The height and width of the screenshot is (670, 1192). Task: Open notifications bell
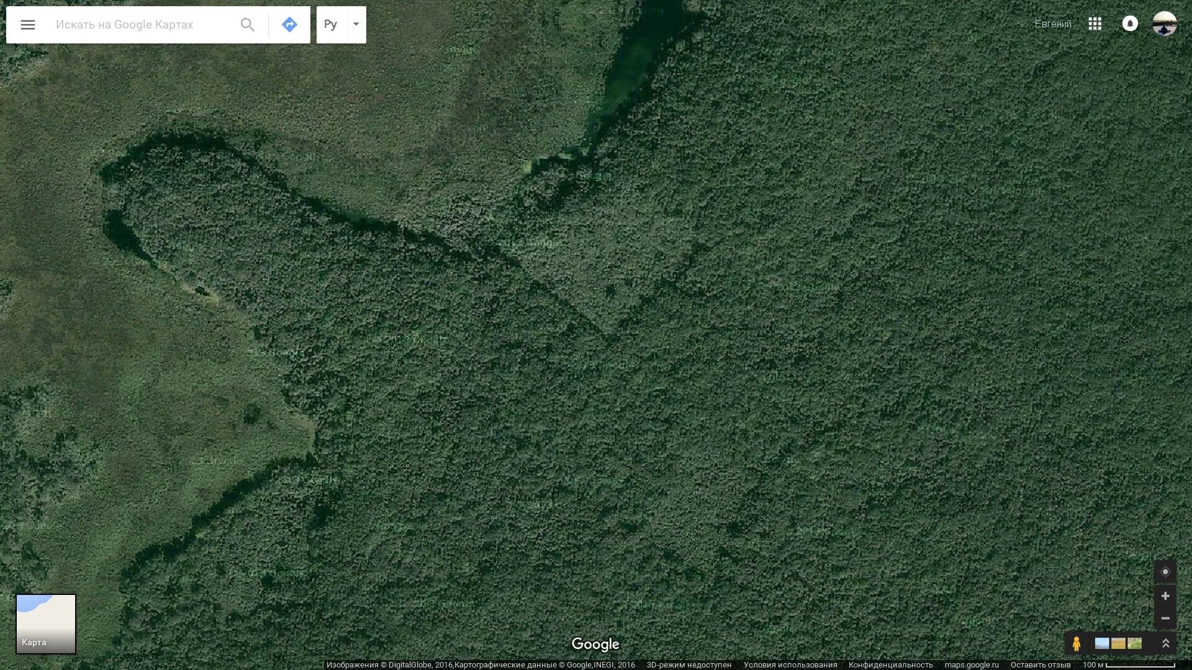point(1130,24)
